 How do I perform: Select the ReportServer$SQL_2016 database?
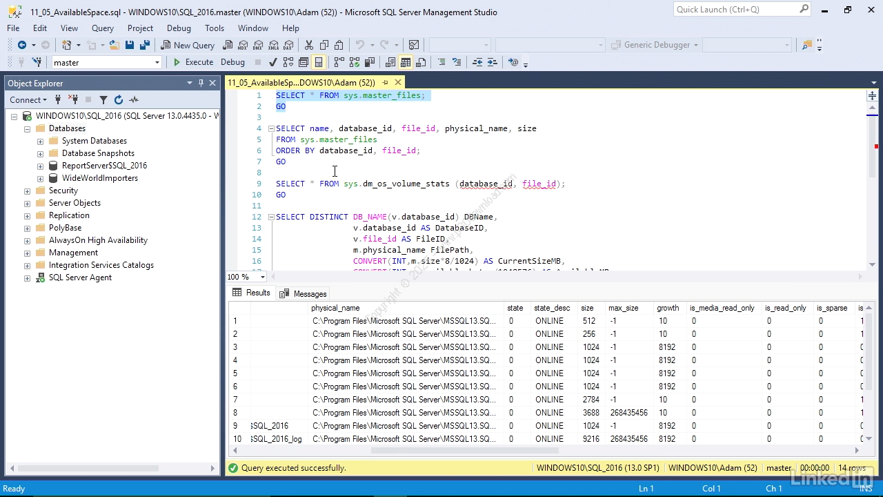tap(104, 166)
